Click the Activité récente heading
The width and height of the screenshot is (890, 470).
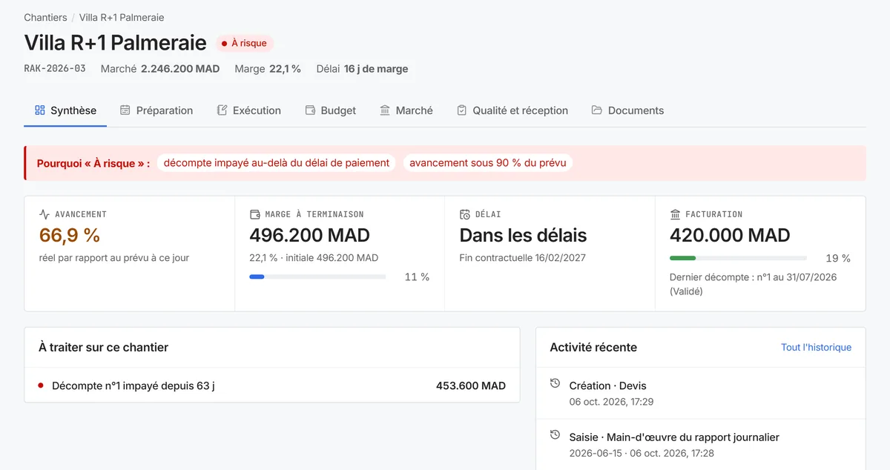[593, 347]
